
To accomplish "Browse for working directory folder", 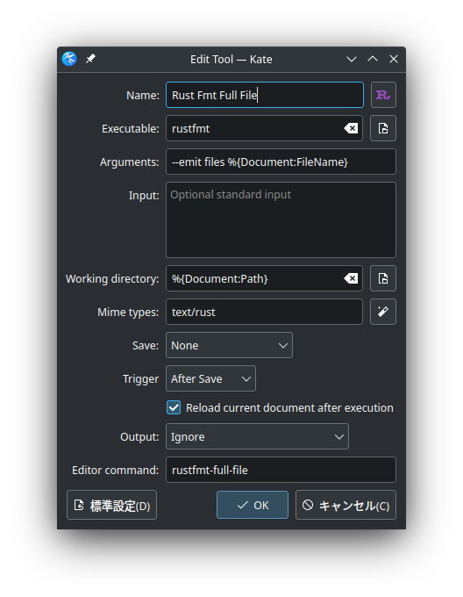I will point(383,278).
